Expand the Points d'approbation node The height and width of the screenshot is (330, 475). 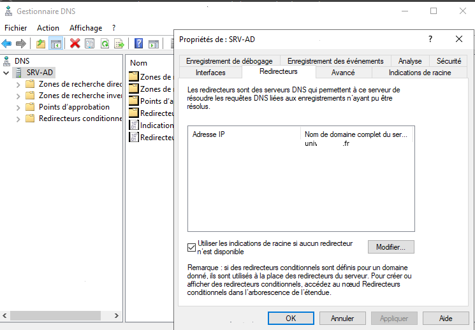[18, 107]
